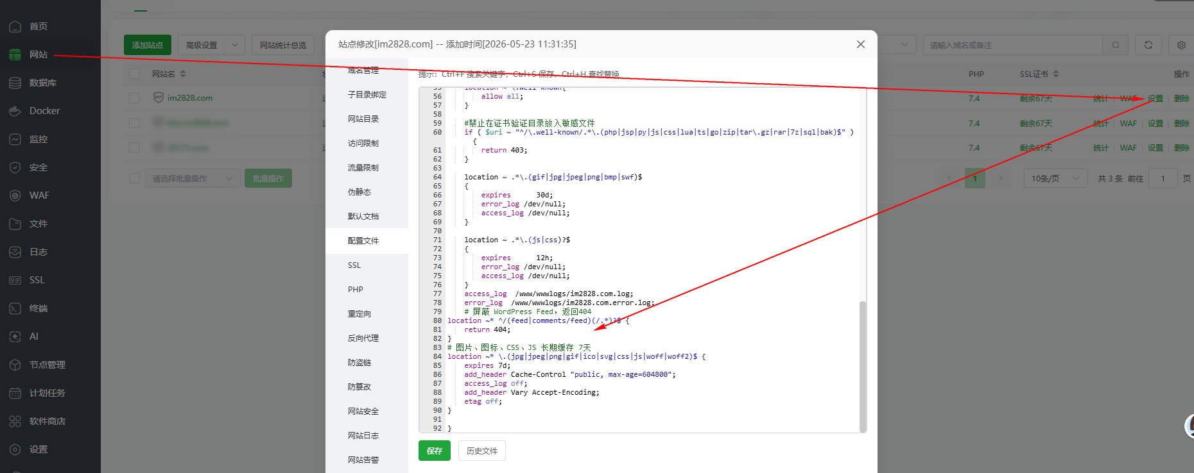Click the 添加站点 button
This screenshot has height=473, width=1194.
coord(148,45)
